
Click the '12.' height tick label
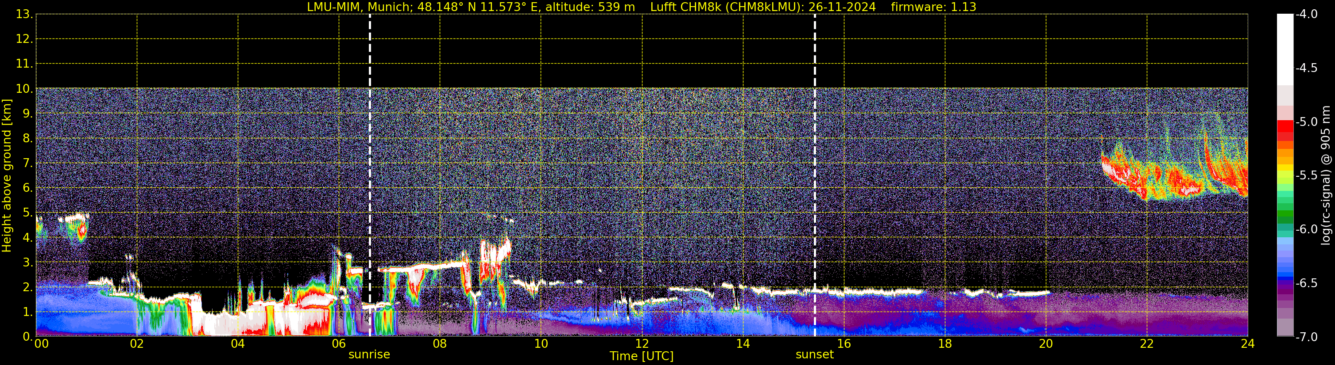point(24,39)
